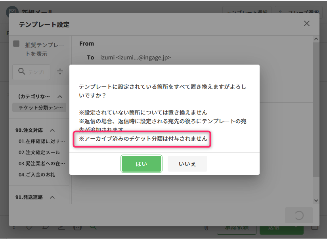Collapse the (カテゴリな… category group

[x=60, y=96]
